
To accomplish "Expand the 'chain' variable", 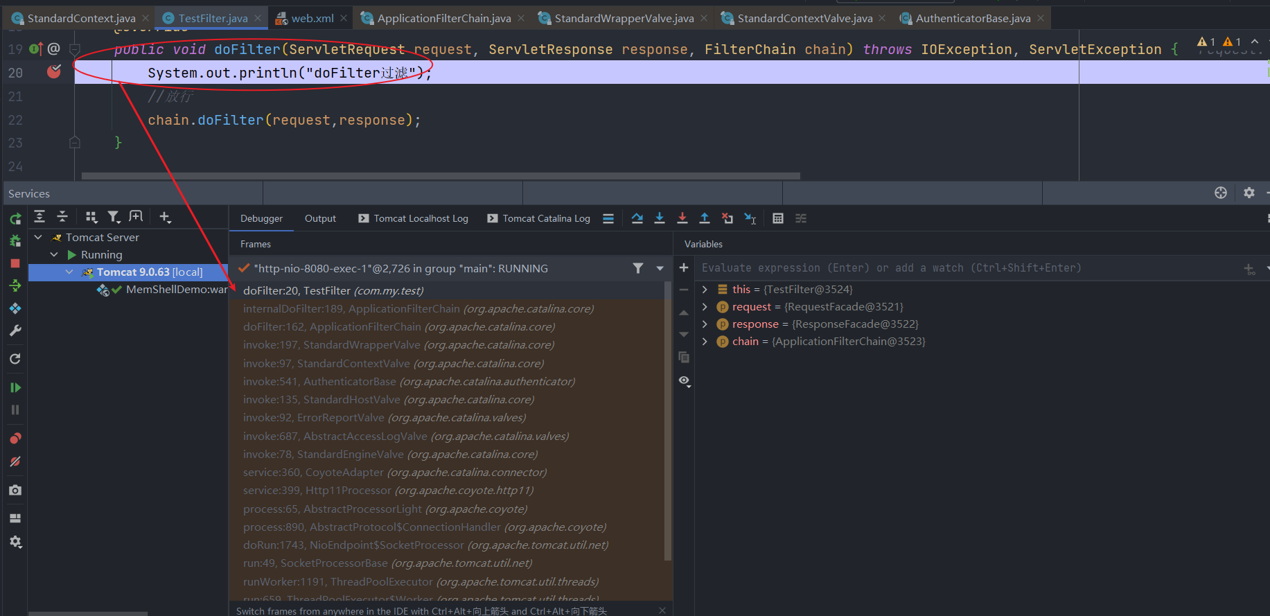I will (x=705, y=341).
